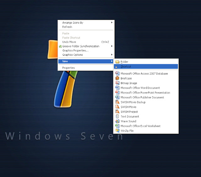Create a new Briefcase

(x=146, y=78)
